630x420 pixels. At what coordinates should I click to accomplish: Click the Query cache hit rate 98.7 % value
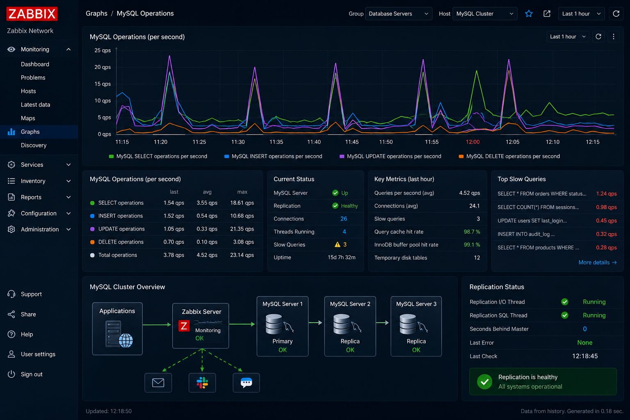pyautogui.click(x=472, y=232)
